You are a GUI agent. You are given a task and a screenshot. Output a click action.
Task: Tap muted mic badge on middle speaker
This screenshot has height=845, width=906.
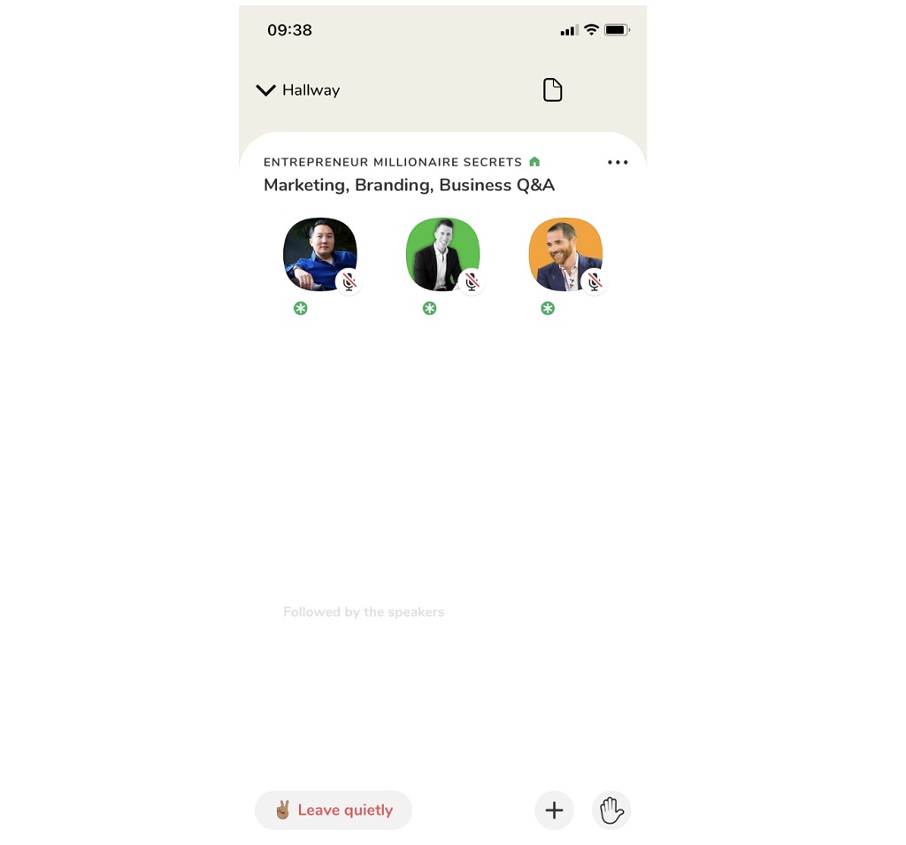(472, 282)
